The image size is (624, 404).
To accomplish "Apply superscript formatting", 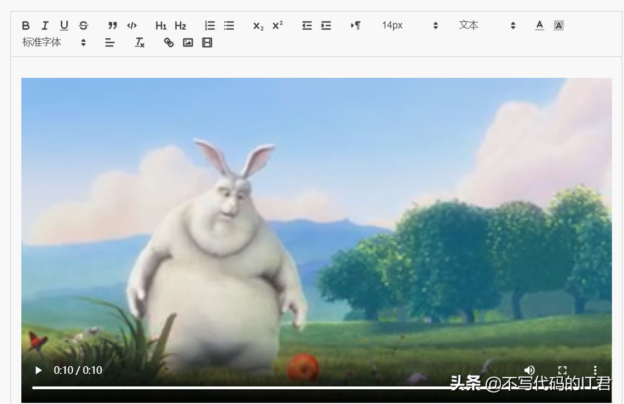I will coord(278,25).
